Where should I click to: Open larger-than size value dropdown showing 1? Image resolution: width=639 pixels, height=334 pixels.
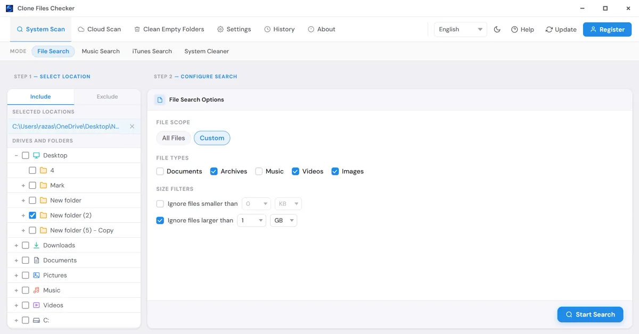pos(251,220)
